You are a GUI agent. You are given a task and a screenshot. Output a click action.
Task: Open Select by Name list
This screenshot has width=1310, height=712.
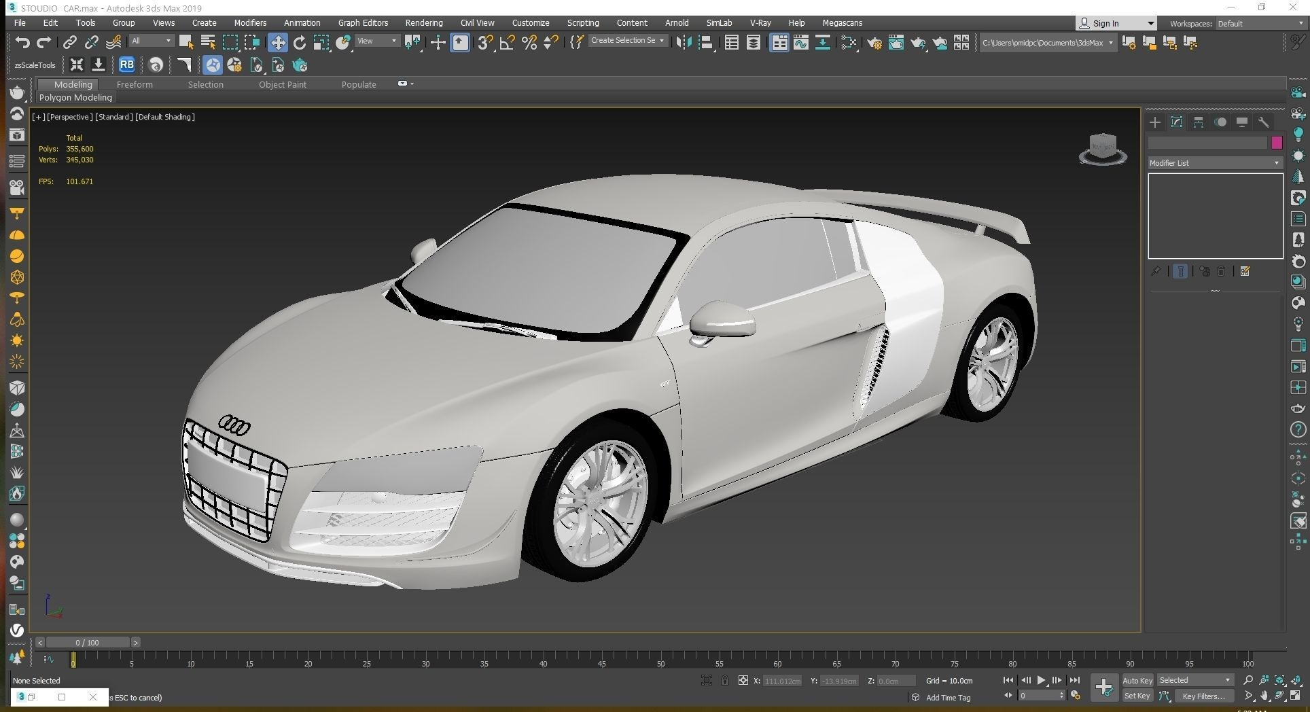pos(208,43)
